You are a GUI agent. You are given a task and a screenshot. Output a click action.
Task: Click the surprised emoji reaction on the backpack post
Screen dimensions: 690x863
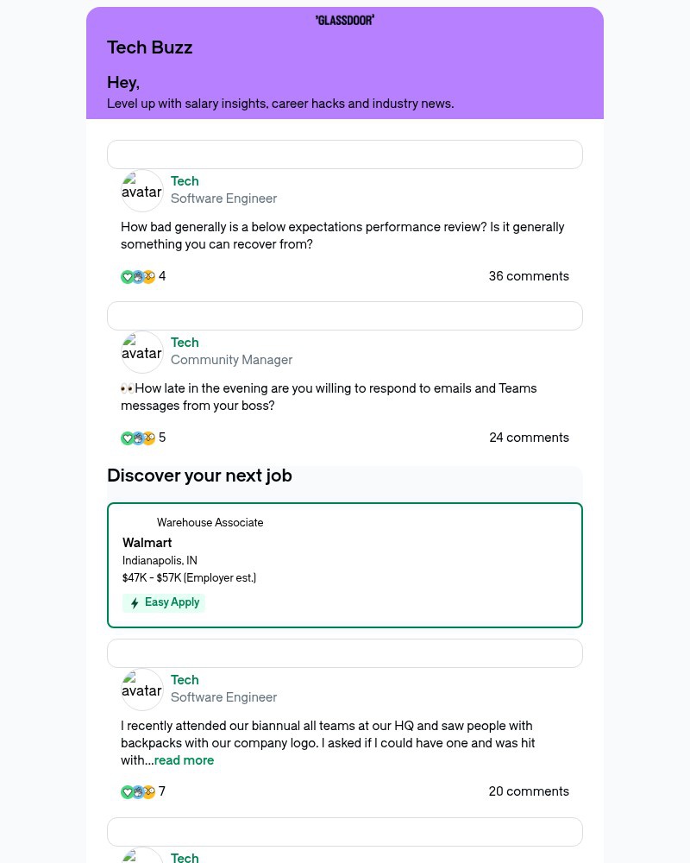148,791
